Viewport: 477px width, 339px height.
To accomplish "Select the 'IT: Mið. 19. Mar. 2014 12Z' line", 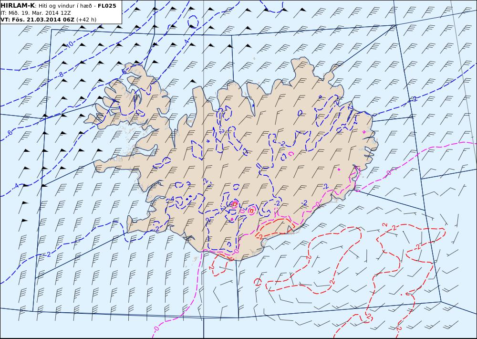I will click(36, 13).
